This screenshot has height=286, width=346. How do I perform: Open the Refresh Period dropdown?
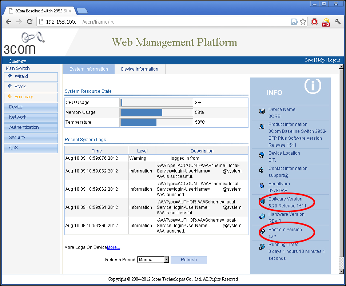click(153, 260)
